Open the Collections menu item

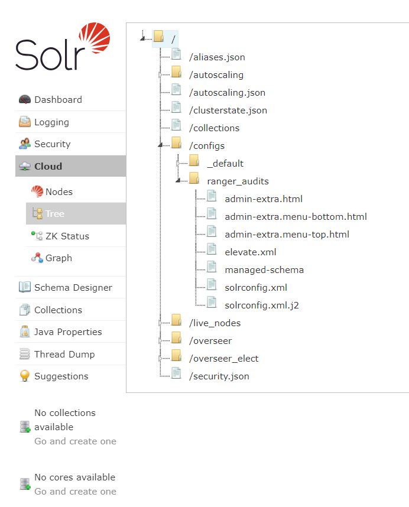(x=70, y=310)
